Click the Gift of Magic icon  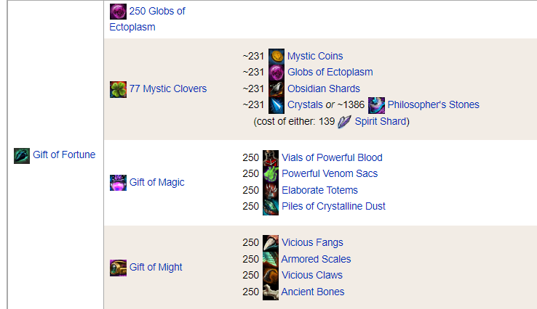(118, 183)
